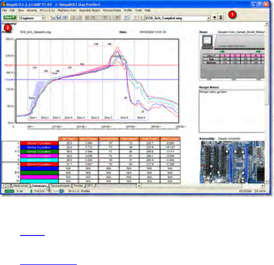
Task: Click the vertical scrollbar down arrow
Action: point(267,182)
